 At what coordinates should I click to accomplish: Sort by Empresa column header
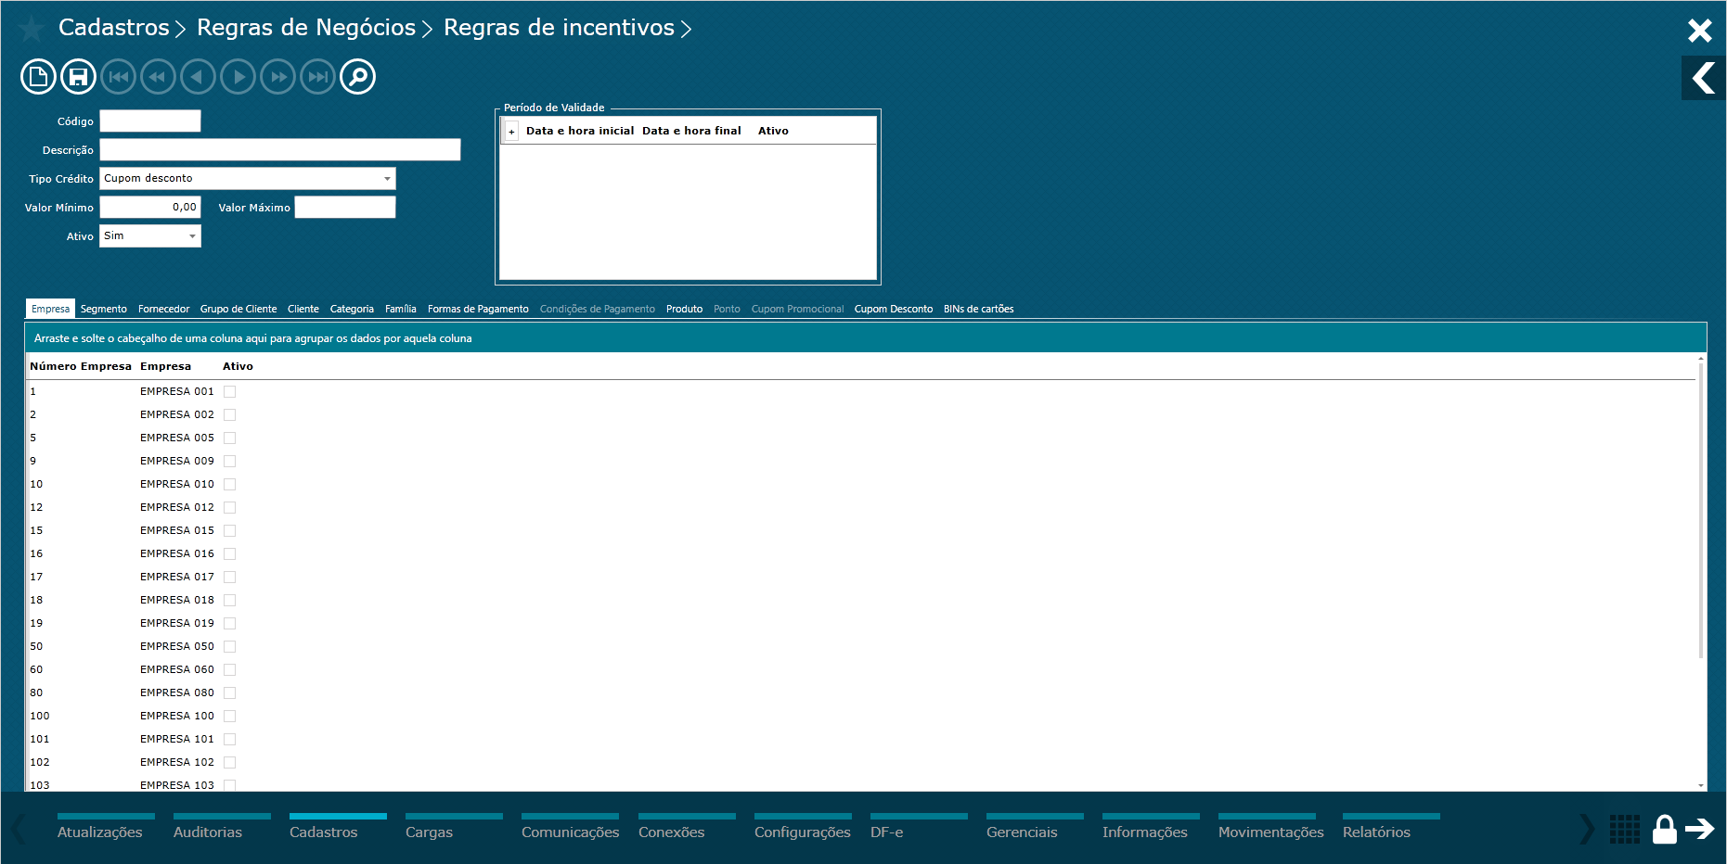[165, 367]
